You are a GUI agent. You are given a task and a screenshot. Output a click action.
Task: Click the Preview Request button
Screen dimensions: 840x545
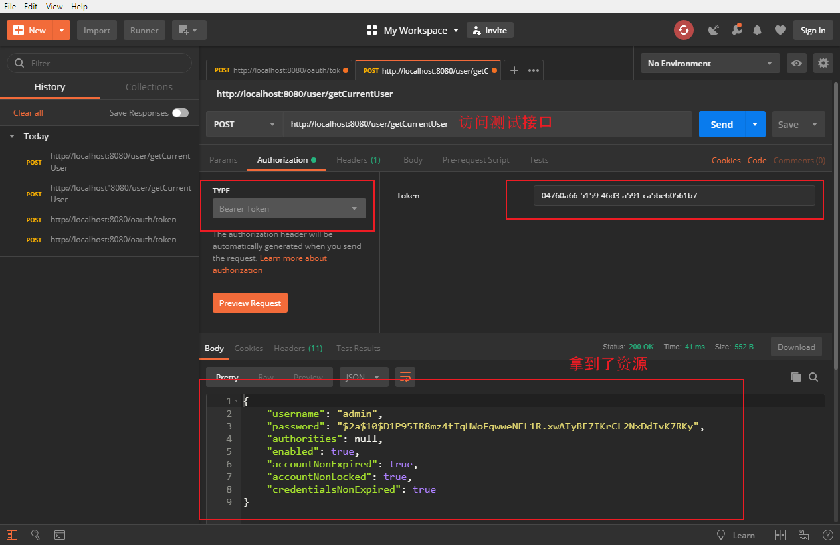pyautogui.click(x=250, y=303)
